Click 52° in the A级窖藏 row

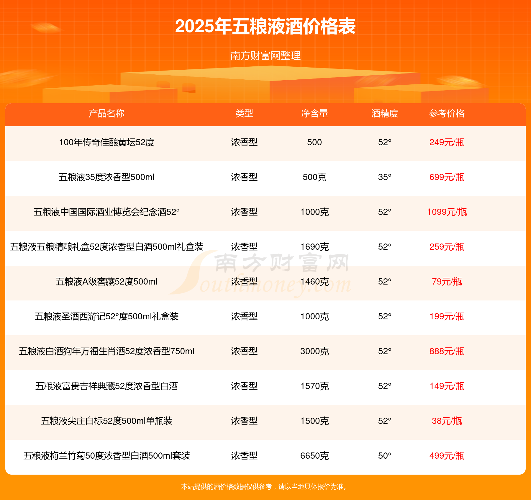coord(385,282)
